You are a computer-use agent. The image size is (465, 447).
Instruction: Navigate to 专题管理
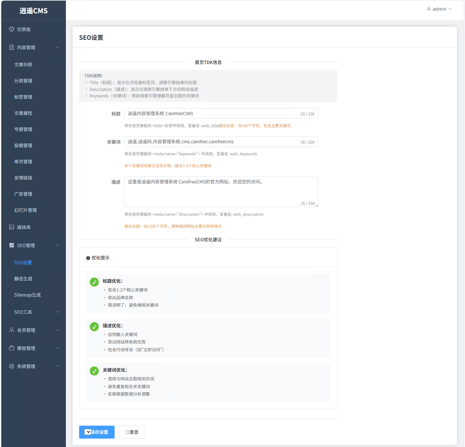34,129
